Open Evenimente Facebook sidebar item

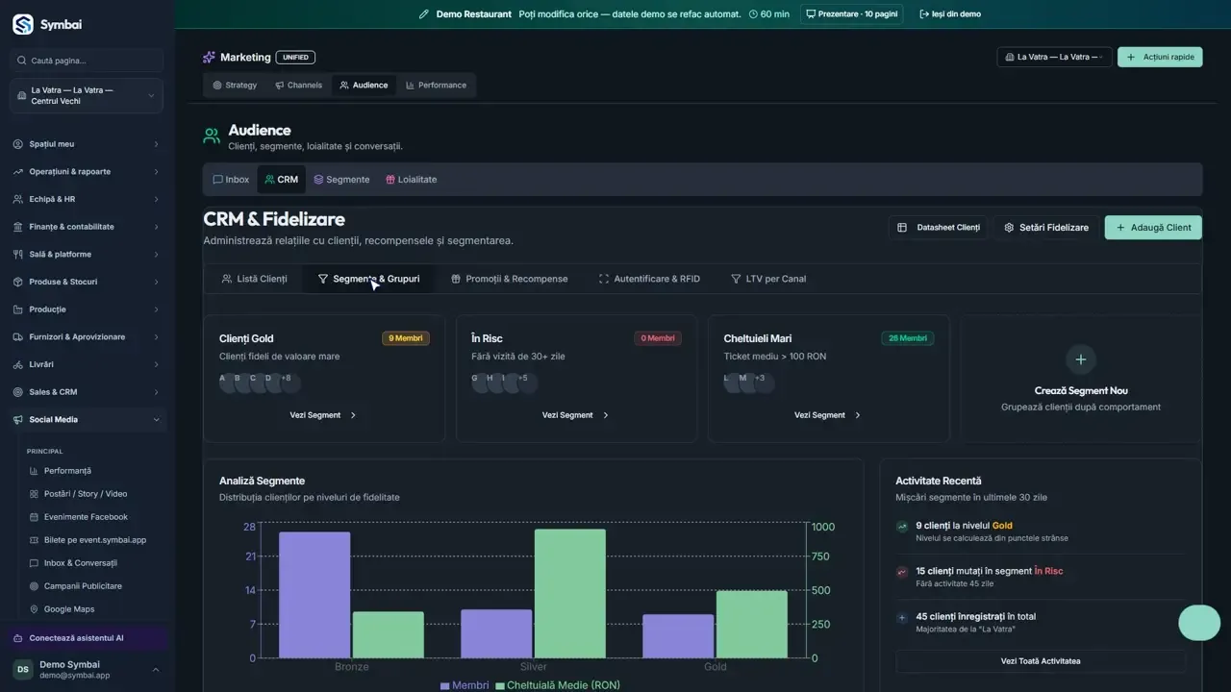tap(87, 517)
